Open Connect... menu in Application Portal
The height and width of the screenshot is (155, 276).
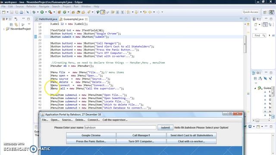(x=94, y=120)
